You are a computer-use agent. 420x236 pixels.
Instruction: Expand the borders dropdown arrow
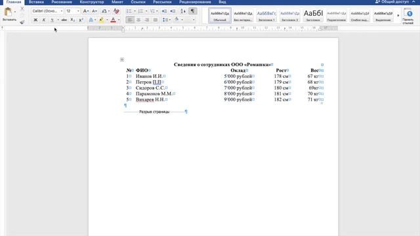coord(194,20)
